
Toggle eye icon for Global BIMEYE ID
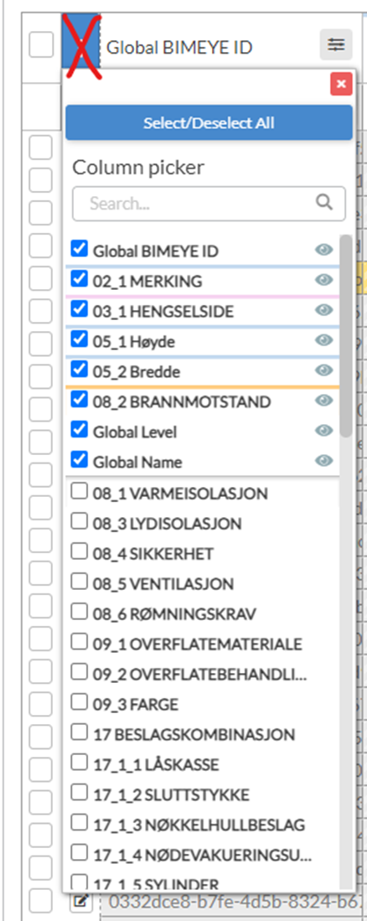(x=323, y=251)
